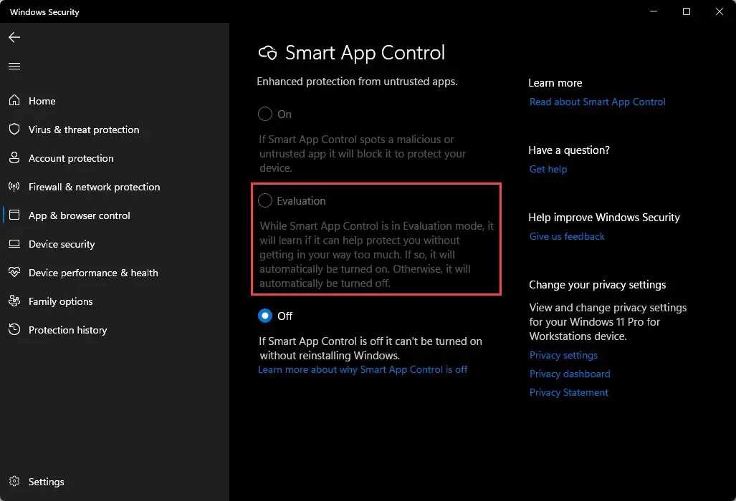Open Read about Smart App Control link
736x501 pixels.
tap(597, 102)
